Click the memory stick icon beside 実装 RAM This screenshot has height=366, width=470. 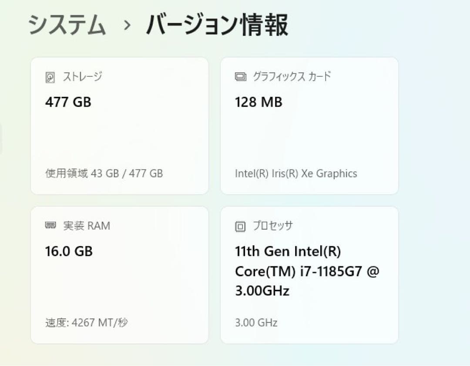point(50,226)
